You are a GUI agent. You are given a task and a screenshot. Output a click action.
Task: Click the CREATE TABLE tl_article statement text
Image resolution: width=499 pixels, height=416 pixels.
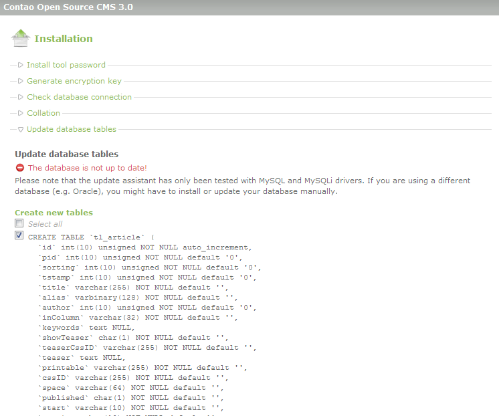pos(91,237)
